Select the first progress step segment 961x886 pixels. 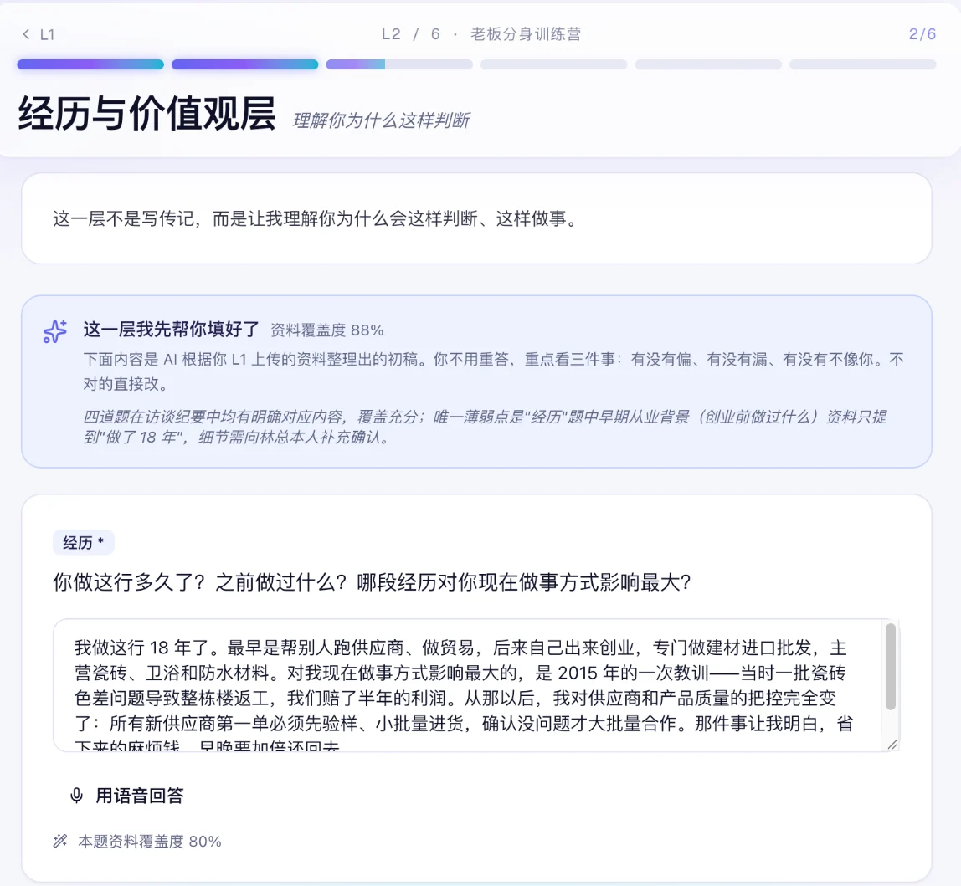click(x=90, y=64)
